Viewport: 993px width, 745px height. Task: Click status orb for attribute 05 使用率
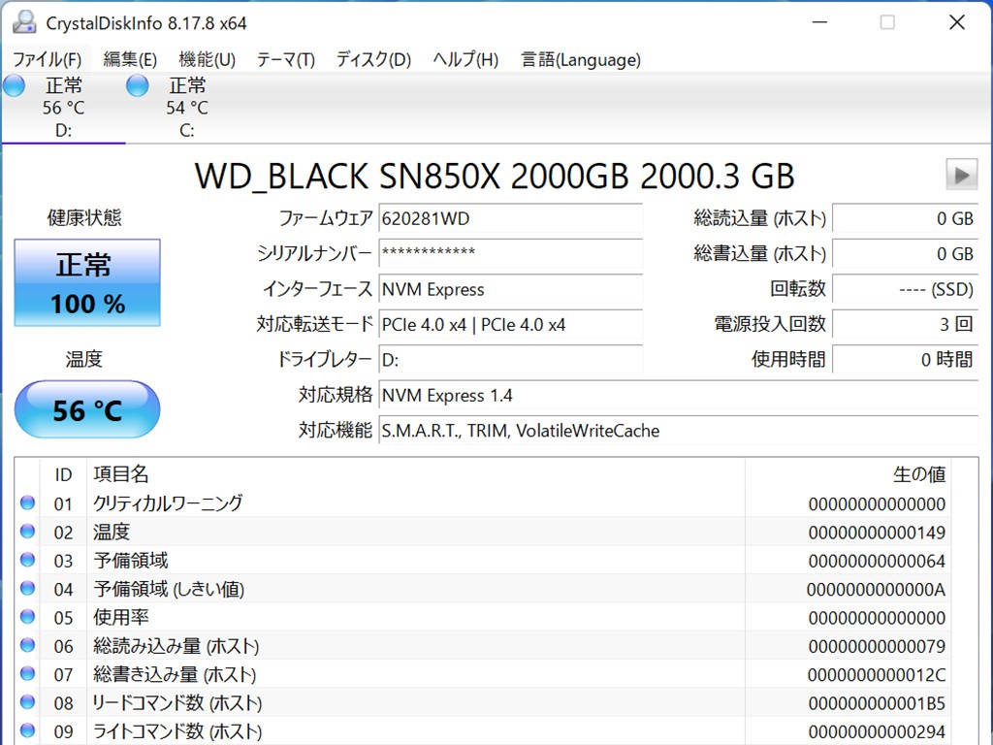coord(27,617)
